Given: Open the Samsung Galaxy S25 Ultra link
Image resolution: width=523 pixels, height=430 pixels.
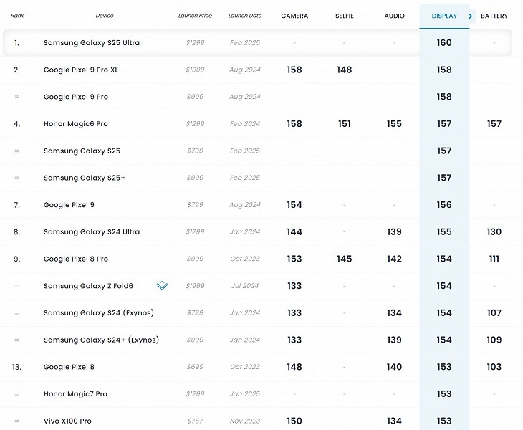Looking at the screenshot, I should [92, 43].
